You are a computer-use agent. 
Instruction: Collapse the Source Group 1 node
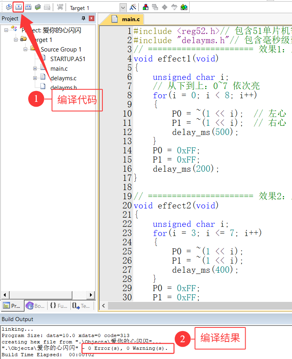[x=26, y=49]
